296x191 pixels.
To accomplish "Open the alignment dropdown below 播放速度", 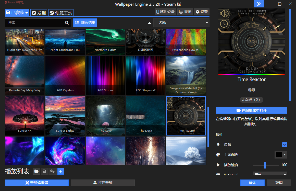I will coord(270,173).
